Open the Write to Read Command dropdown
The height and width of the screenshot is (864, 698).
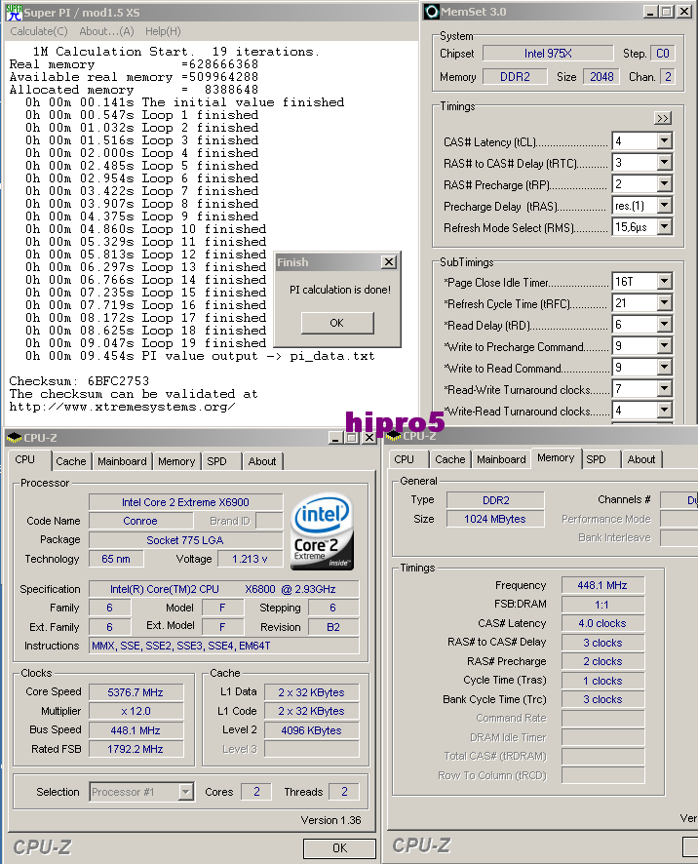pyautogui.click(x=665, y=368)
